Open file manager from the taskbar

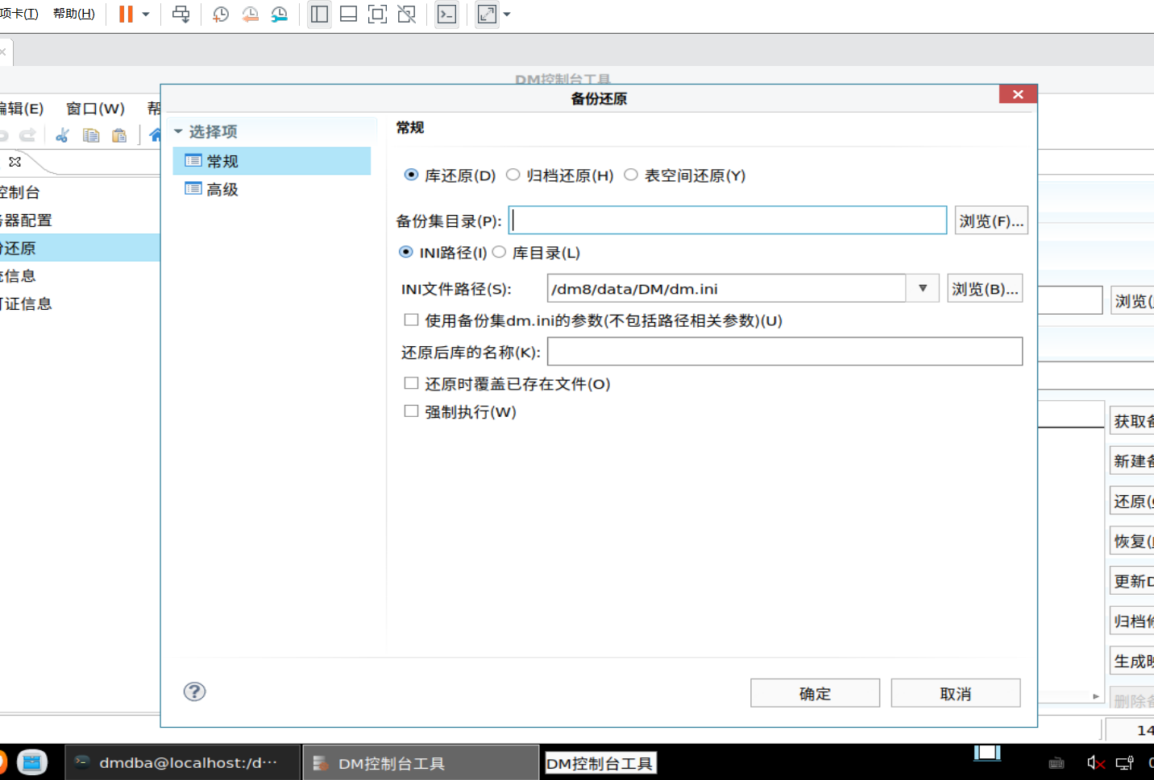point(32,761)
